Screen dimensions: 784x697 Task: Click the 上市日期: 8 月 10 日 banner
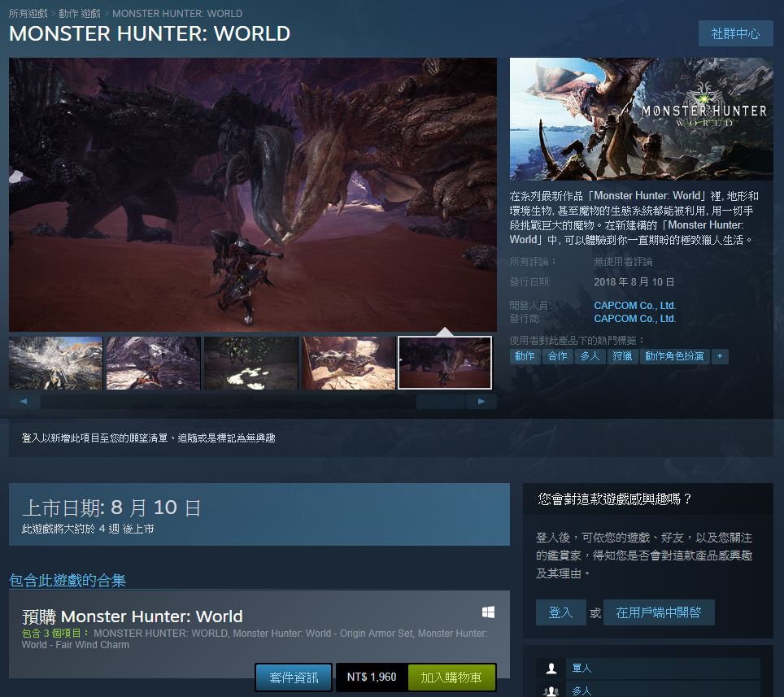click(x=259, y=515)
